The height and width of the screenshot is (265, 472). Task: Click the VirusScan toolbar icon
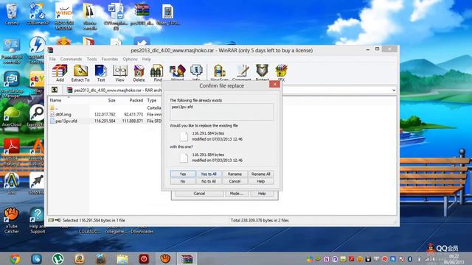(219, 73)
